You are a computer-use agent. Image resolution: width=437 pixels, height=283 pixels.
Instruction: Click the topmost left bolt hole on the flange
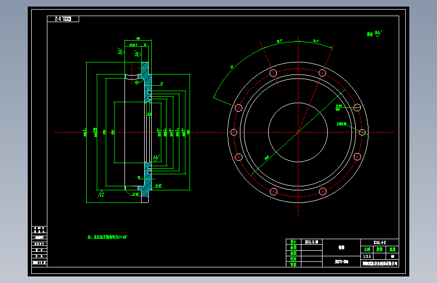tap(273, 73)
